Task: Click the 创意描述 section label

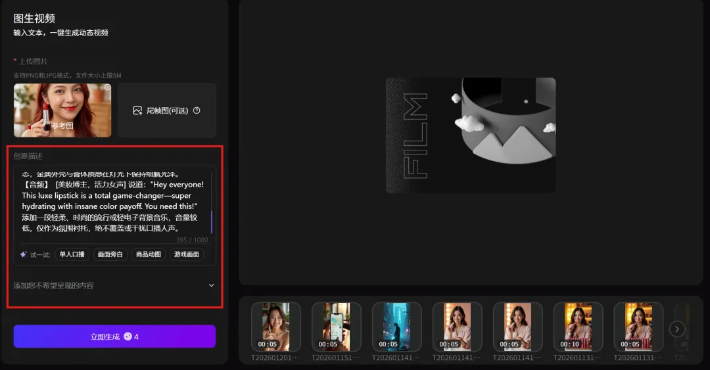Action: pos(28,156)
